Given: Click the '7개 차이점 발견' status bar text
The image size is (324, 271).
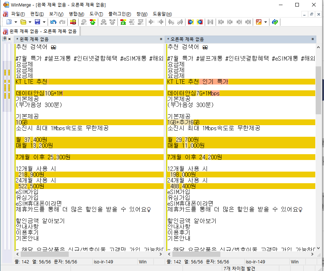Looking at the screenshot, I should (x=239, y=268).
